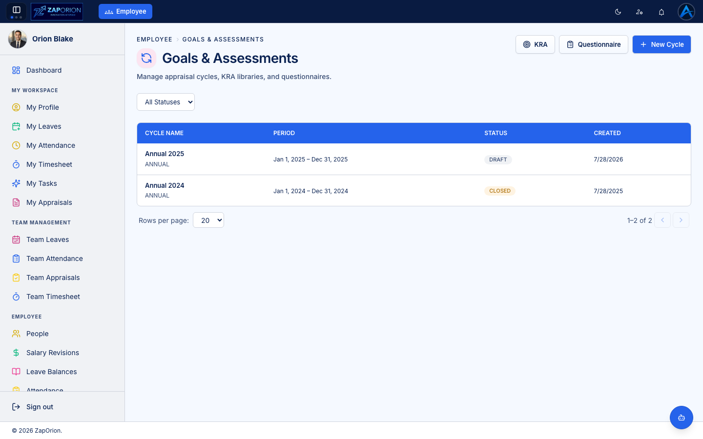
Task: Go to People menu item
Action: click(62, 334)
